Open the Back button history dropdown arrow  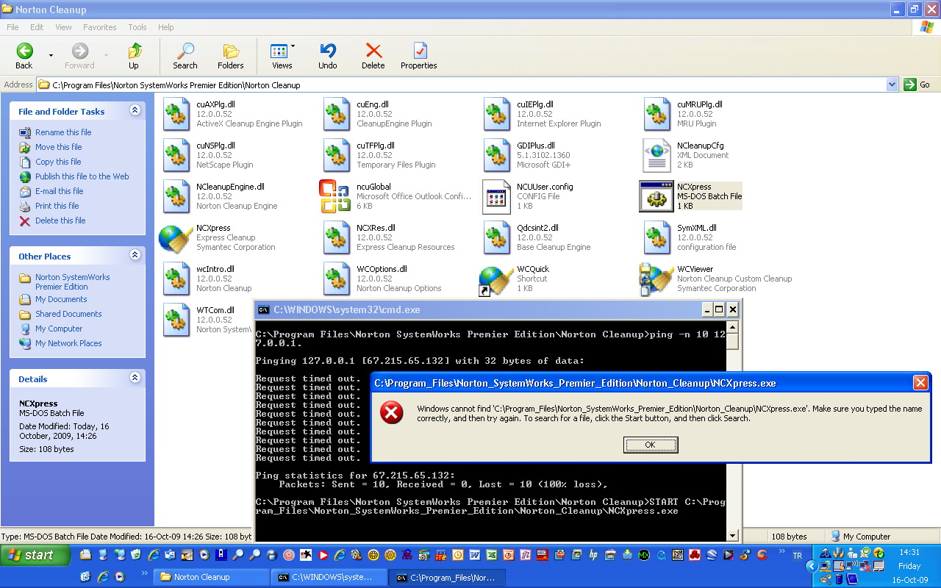pos(51,56)
